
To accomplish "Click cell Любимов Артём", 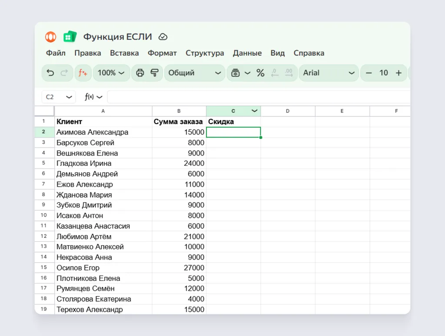I will point(103,237).
